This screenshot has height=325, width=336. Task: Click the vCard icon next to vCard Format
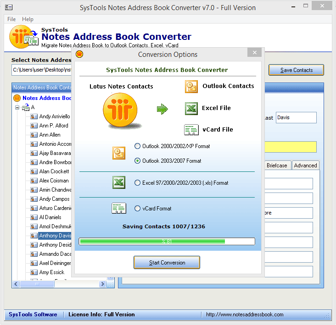click(119, 208)
